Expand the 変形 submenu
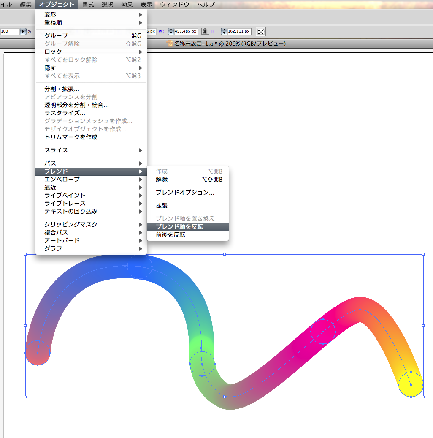433x438 pixels. pos(91,14)
